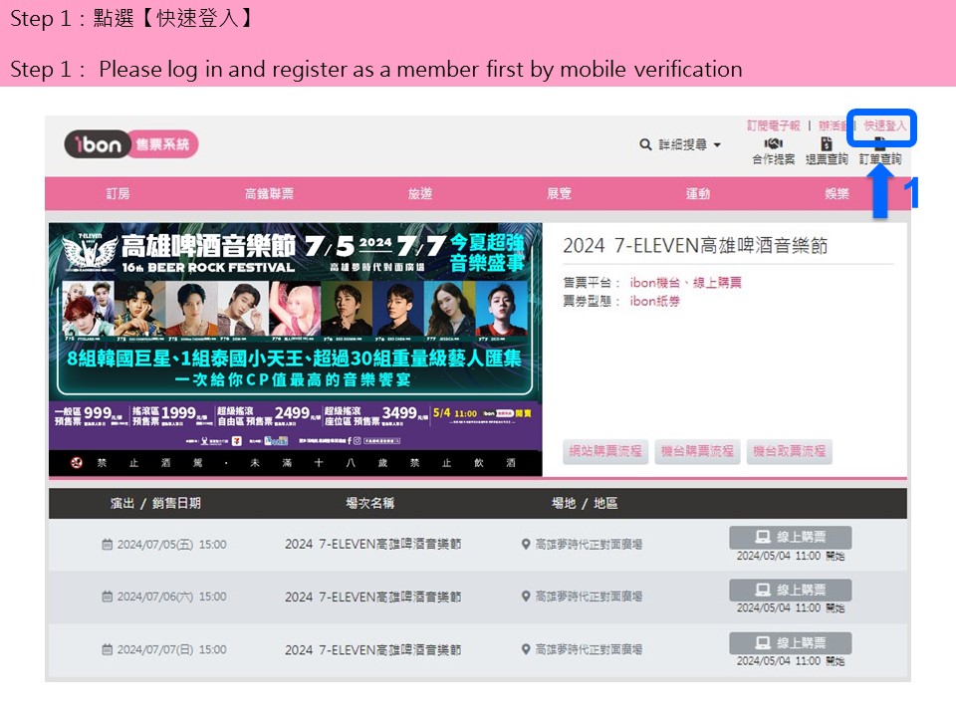
Task: Click the 機台取票流程 button
Action: 790,452
